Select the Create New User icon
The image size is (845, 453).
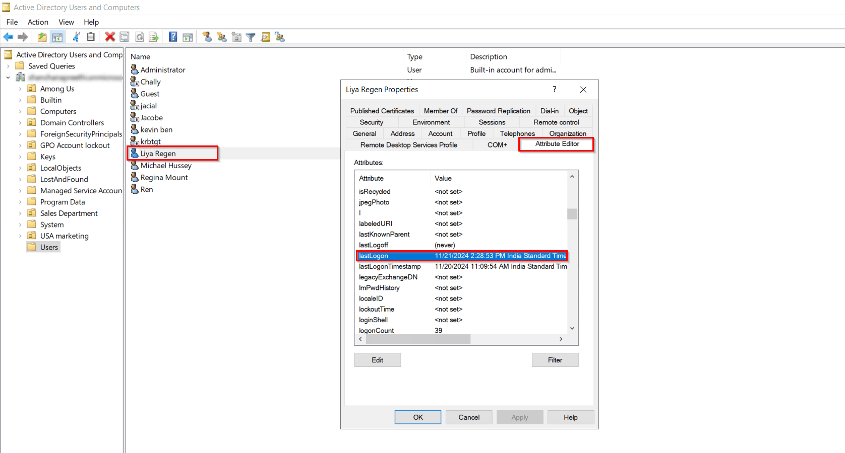(207, 36)
